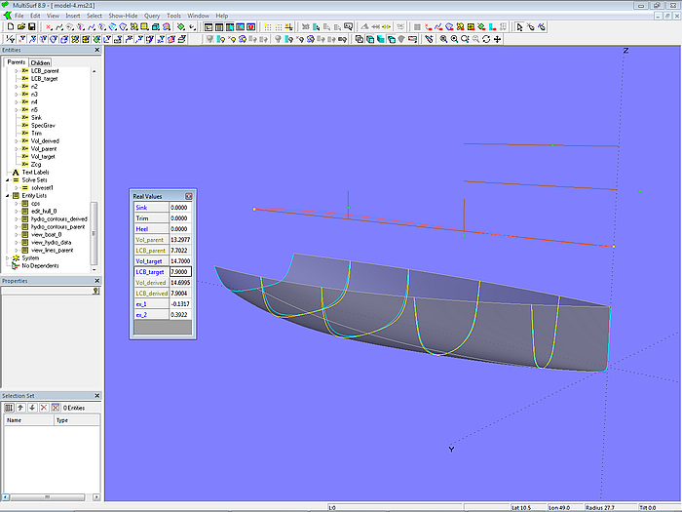Select Vol_target in the entities tree
This screenshot has height=512, width=682.
(43, 156)
